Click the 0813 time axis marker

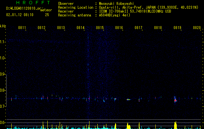point(61,28)
